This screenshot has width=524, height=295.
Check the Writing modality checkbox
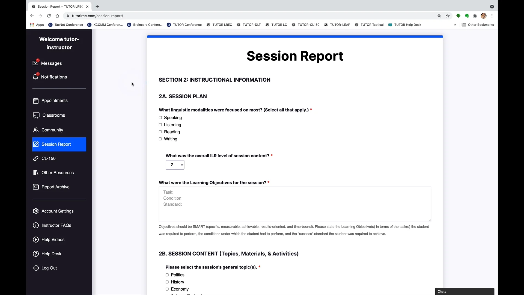click(x=160, y=139)
